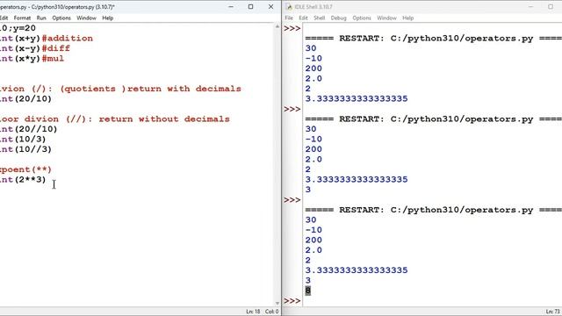Open the Edit menu in IDLE Shell

pyautogui.click(x=303, y=18)
